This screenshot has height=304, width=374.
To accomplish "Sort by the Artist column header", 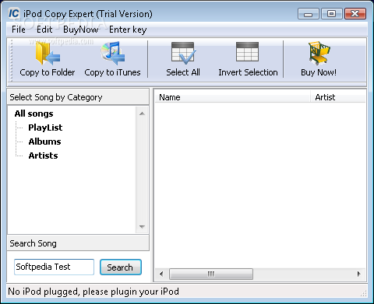I will [x=338, y=97].
